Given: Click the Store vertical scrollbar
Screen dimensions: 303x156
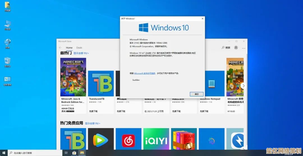Looking at the screenshot, I should pyautogui.click(x=246, y=100).
